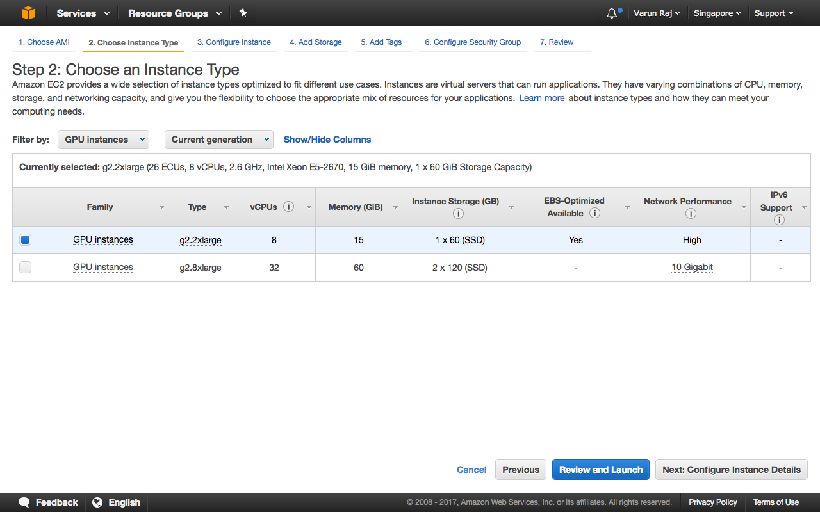Viewport: 820px width, 512px height.
Task: Go to the 4. Add Storage tab
Action: click(316, 42)
